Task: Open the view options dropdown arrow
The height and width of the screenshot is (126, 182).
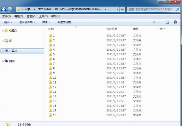Action: coord(160,22)
